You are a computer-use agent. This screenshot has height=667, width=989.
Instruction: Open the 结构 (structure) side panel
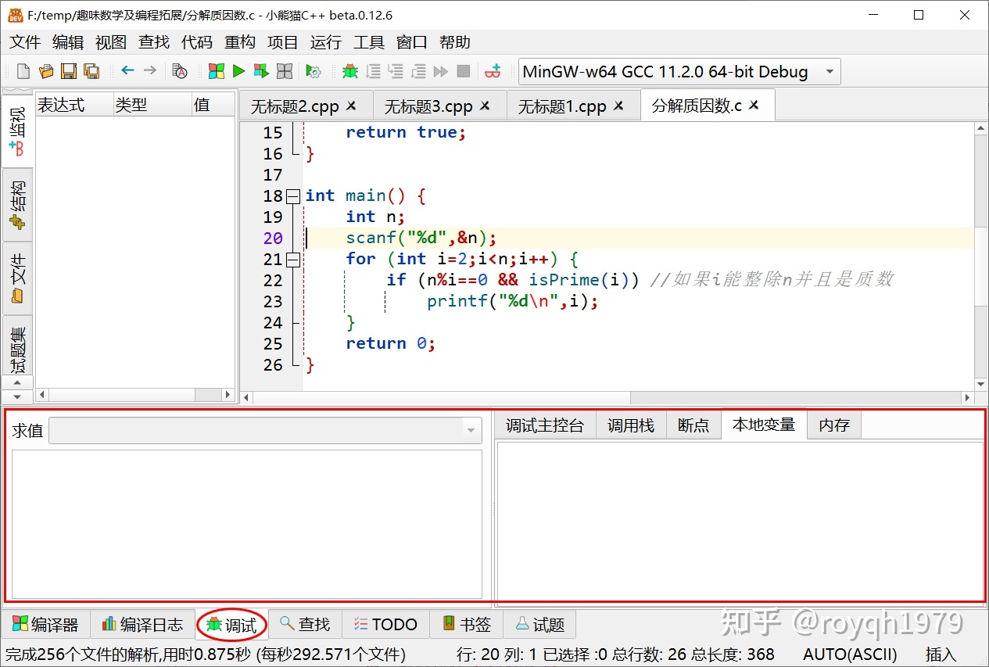[x=17, y=205]
